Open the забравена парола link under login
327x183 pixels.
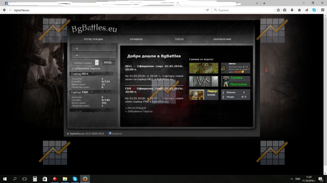click(x=86, y=68)
